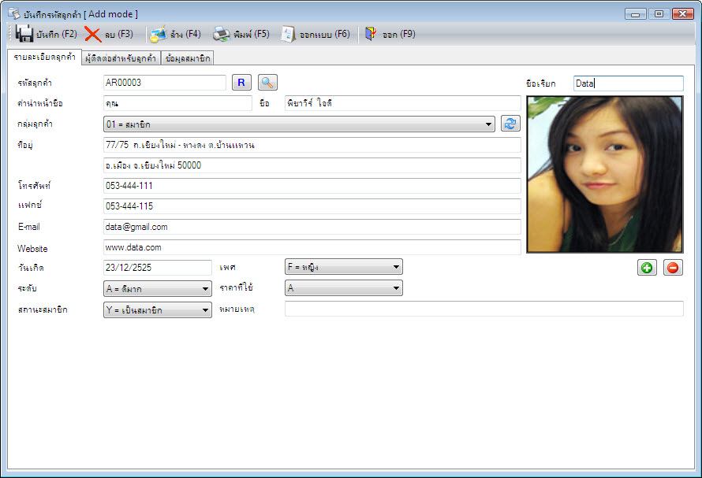Open member status dropdown showing Y
The height and width of the screenshot is (478, 702).
coord(158,309)
